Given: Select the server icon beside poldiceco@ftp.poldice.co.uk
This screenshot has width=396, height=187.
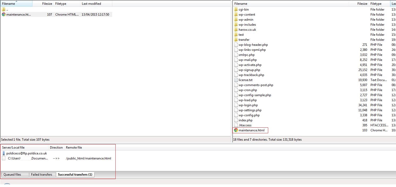Looking at the screenshot, I should point(4,153).
